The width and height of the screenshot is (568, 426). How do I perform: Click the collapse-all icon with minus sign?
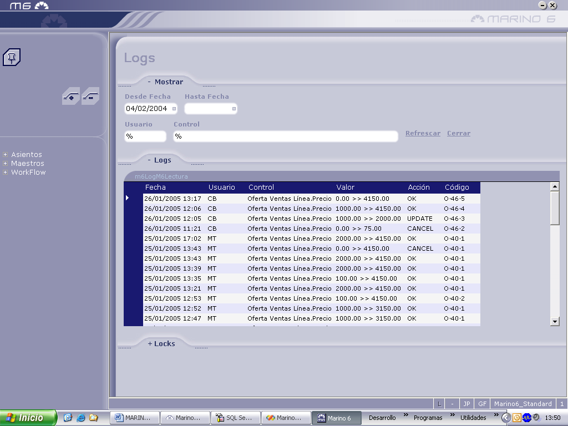[x=90, y=96]
